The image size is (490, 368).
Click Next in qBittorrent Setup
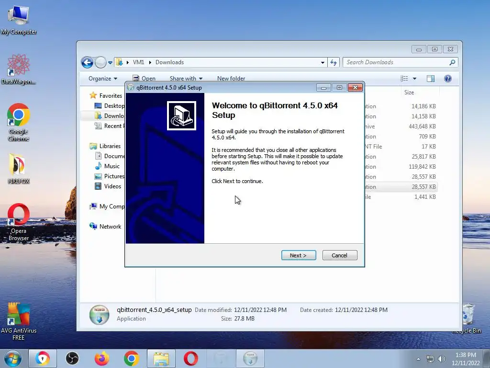tap(299, 255)
